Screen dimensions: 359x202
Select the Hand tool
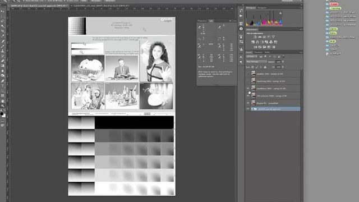(x=2, y=101)
